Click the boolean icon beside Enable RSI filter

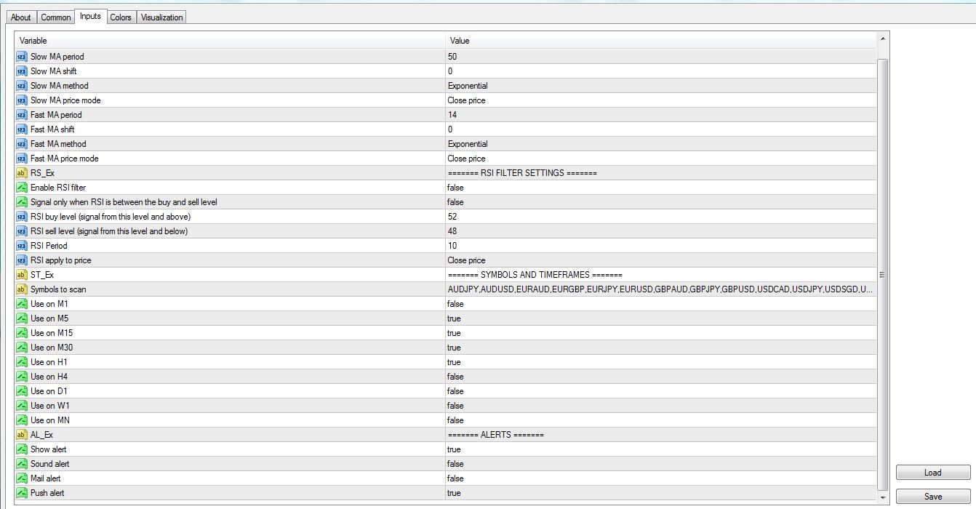pyautogui.click(x=22, y=188)
